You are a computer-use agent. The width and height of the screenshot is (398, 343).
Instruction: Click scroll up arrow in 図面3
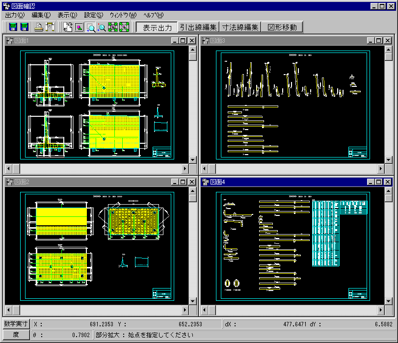(389, 50)
